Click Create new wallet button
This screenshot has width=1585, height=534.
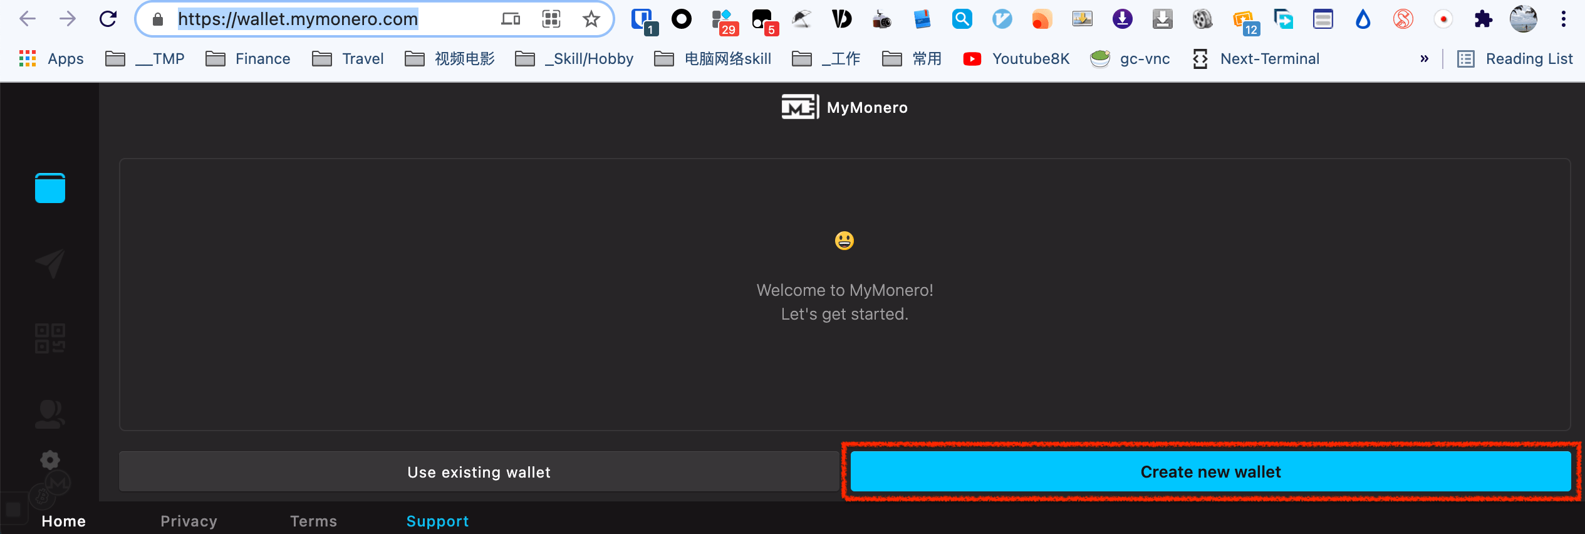tap(1210, 472)
